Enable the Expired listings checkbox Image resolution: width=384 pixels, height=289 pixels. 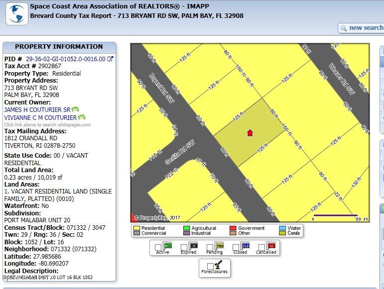[x=184, y=247]
